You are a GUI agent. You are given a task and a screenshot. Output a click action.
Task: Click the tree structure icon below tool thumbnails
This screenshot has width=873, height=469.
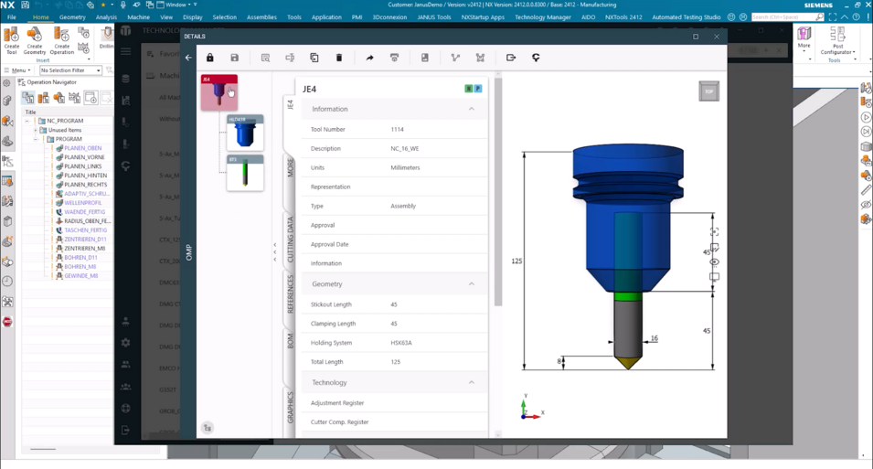(x=208, y=428)
